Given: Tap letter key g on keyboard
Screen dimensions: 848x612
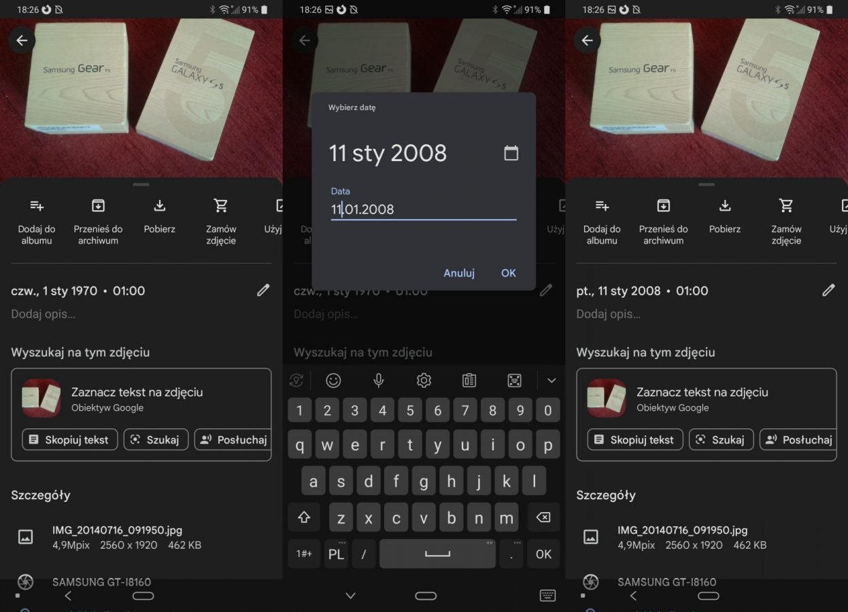Looking at the screenshot, I should [x=424, y=481].
